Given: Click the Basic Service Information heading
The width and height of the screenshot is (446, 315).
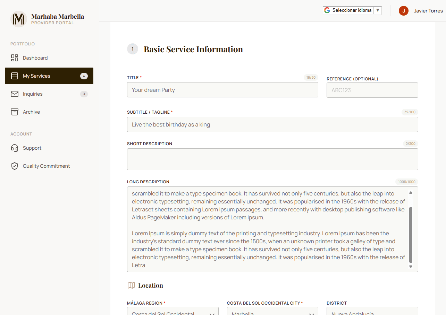Looking at the screenshot, I should pos(193,49).
